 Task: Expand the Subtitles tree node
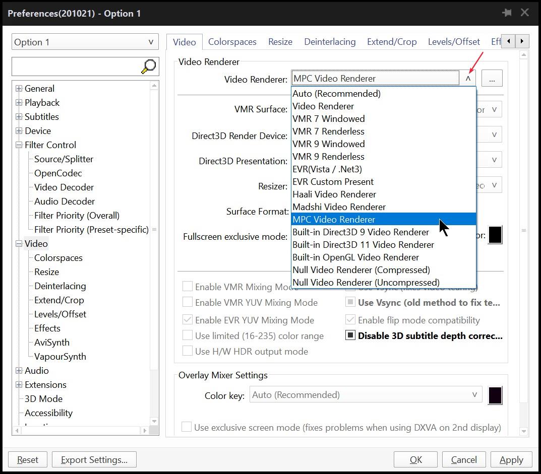(x=19, y=117)
